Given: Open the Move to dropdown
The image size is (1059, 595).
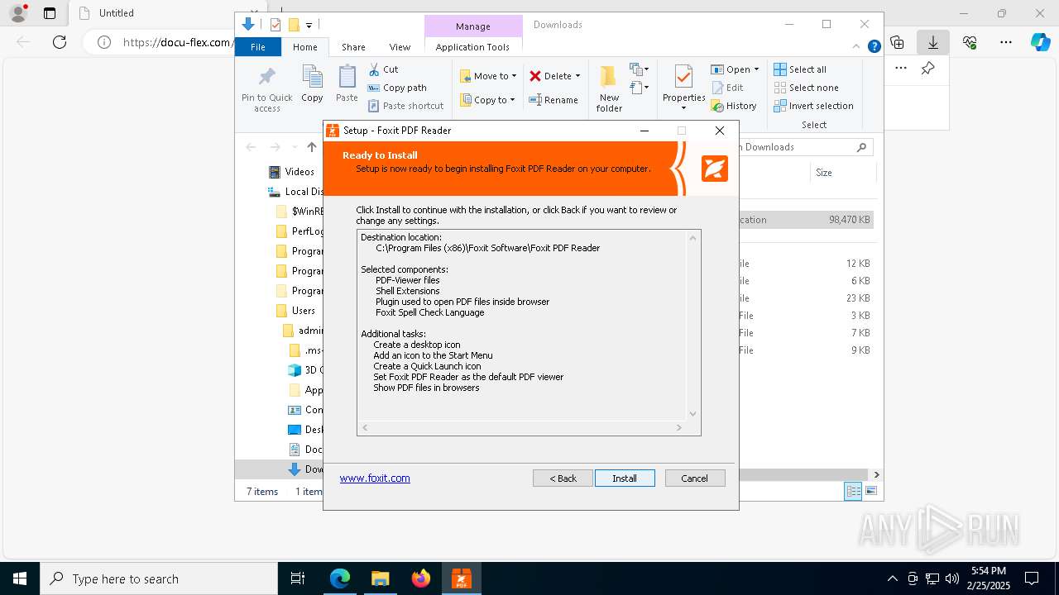Looking at the screenshot, I should point(488,76).
